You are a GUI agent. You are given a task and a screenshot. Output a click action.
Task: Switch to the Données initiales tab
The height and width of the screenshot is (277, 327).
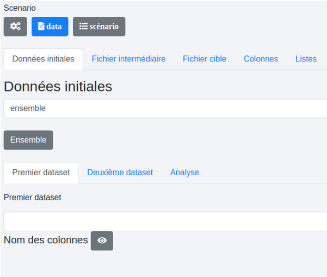click(44, 59)
